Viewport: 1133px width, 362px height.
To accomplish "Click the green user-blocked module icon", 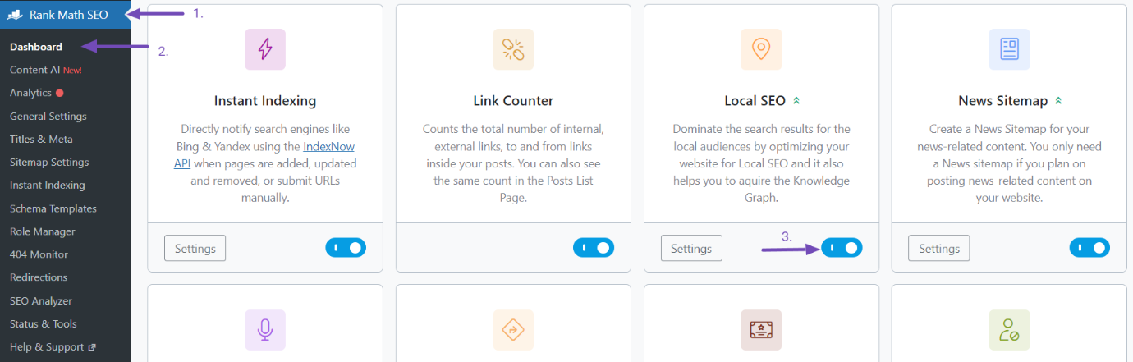I will click(x=1009, y=330).
